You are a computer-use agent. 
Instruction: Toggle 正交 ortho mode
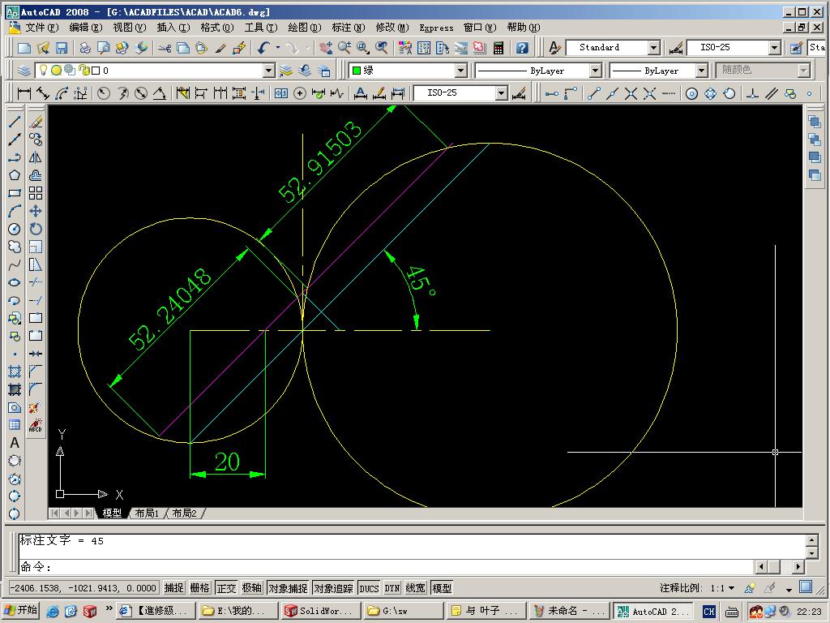(x=226, y=588)
